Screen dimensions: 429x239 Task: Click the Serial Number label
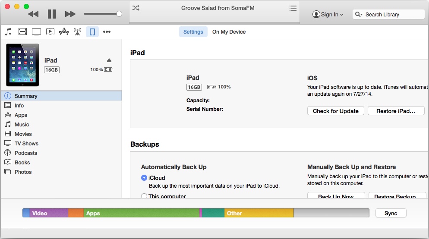pyautogui.click(x=205, y=109)
